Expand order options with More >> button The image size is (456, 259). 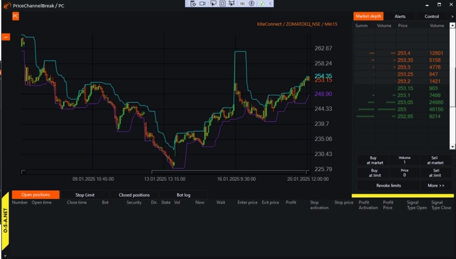click(436, 186)
